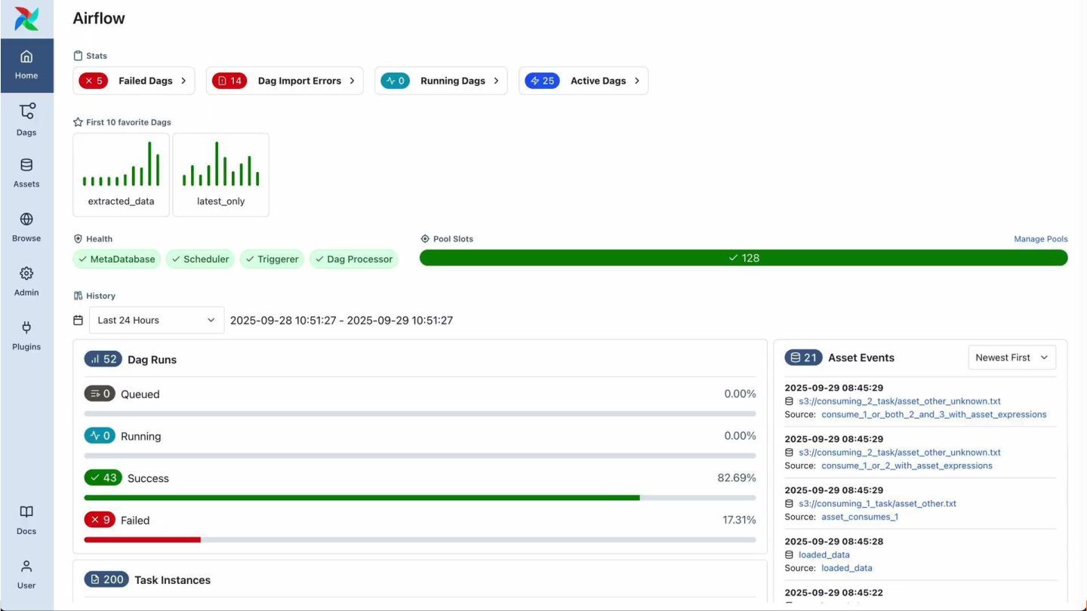The height and width of the screenshot is (611, 1087).
Task: Click the star icon by favorite Dags
Action: tap(78, 122)
